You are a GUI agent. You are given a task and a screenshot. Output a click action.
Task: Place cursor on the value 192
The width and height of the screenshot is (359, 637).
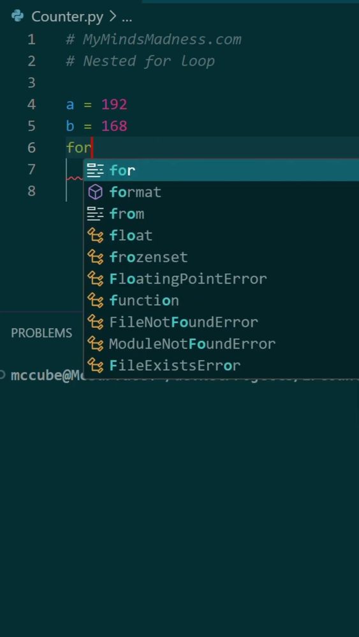[114, 104]
